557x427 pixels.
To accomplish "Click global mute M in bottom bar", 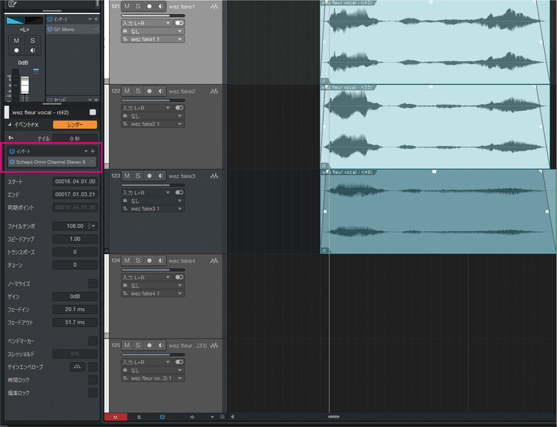I will click(x=115, y=417).
